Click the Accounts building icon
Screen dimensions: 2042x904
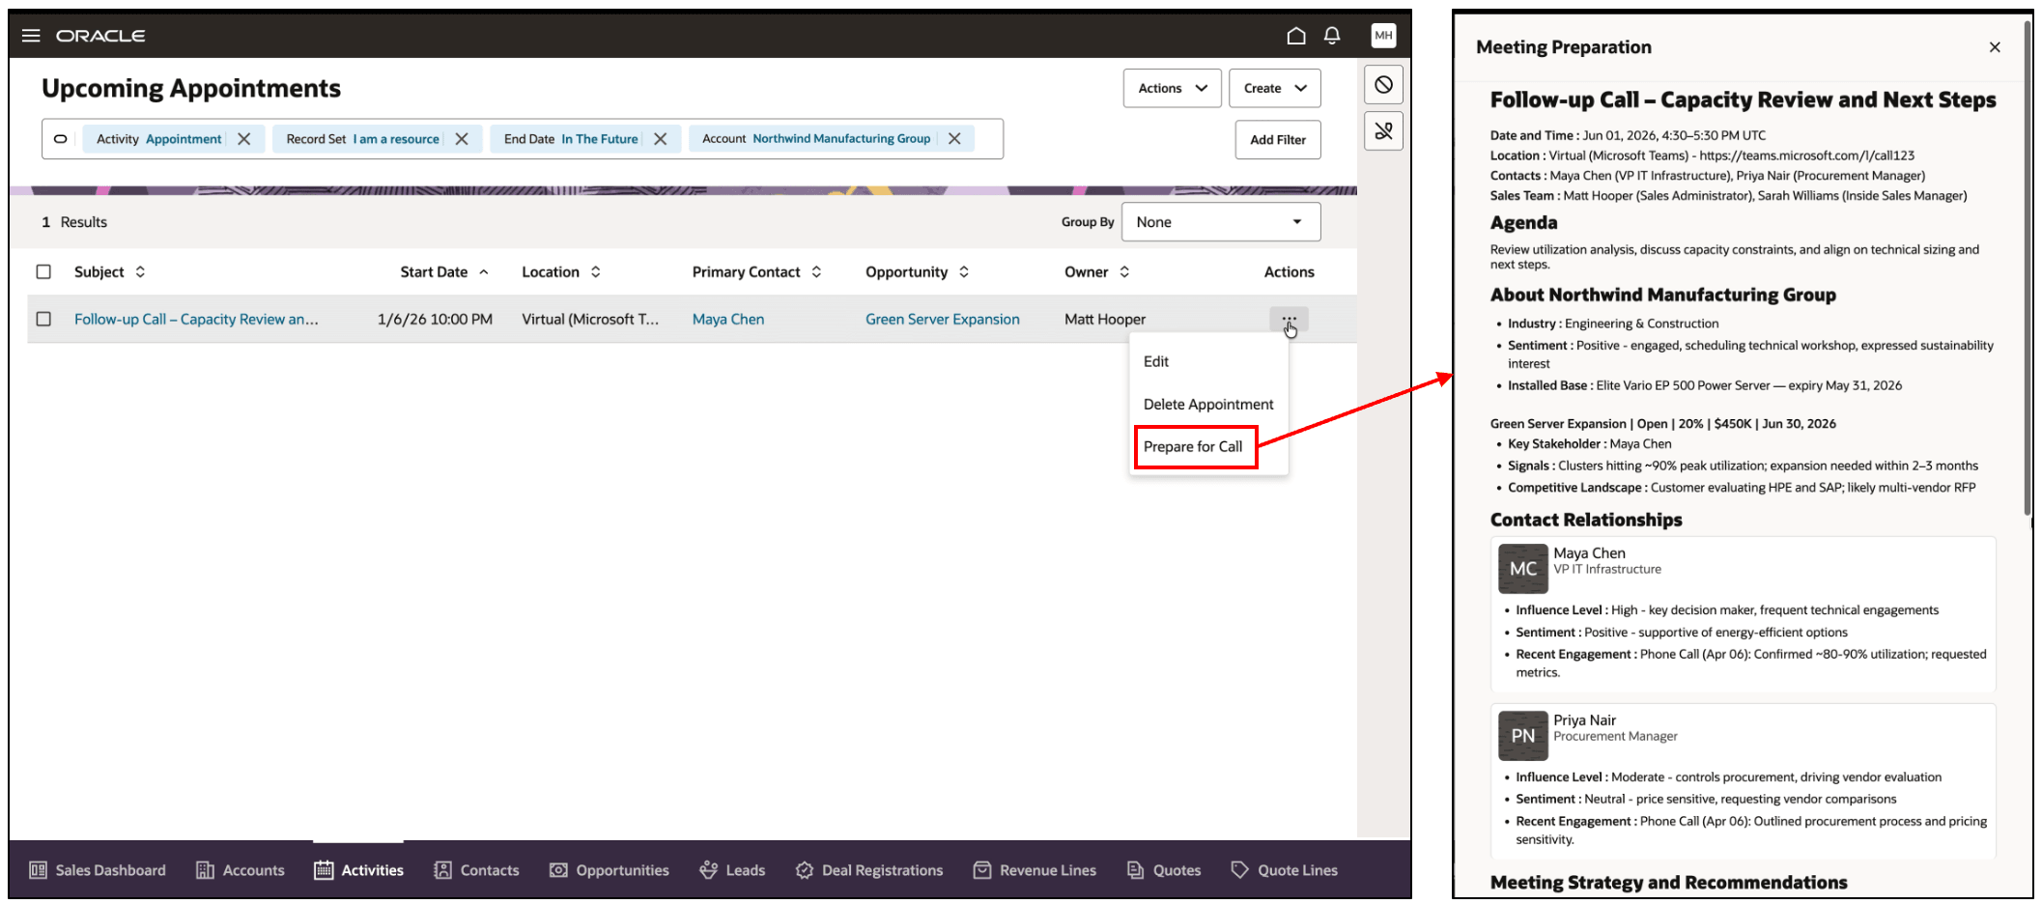click(205, 870)
